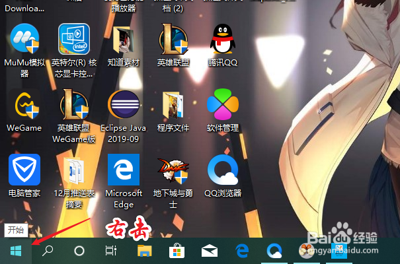Image resolution: width=400 pixels, height=264 pixels.
Task: Open the Mail app on the taskbar
Action: pos(210,251)
